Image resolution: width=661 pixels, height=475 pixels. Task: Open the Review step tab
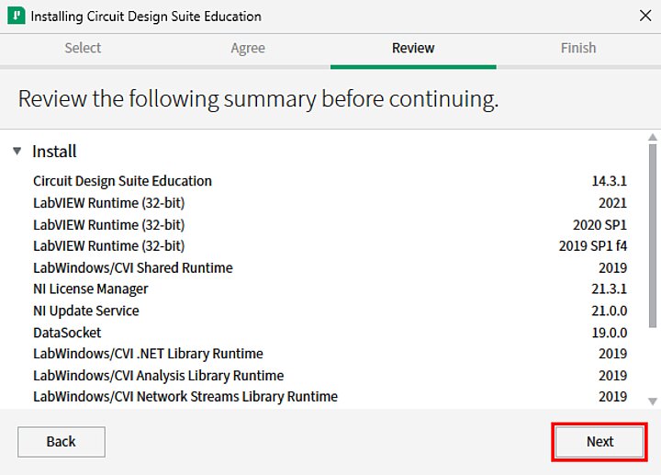[x=413, y=48]
